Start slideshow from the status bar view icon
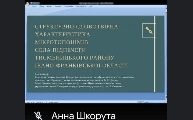Viewport: 193px width, 120px height. pyautogui.click(x=143, y=102)
